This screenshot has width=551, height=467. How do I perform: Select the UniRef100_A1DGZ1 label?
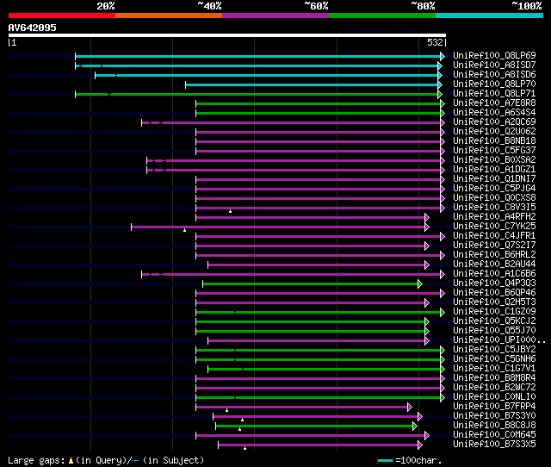point(494,170)
